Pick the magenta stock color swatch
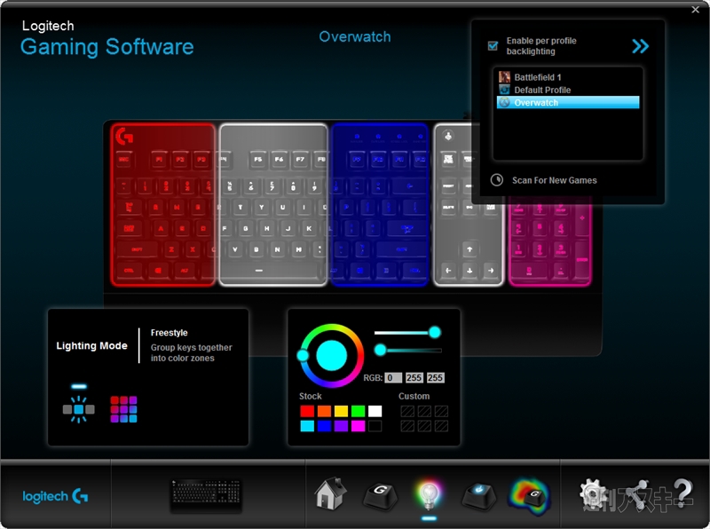The width and height of the screenshot is (710, 529). pyautogui.click(x=358, y=426)
